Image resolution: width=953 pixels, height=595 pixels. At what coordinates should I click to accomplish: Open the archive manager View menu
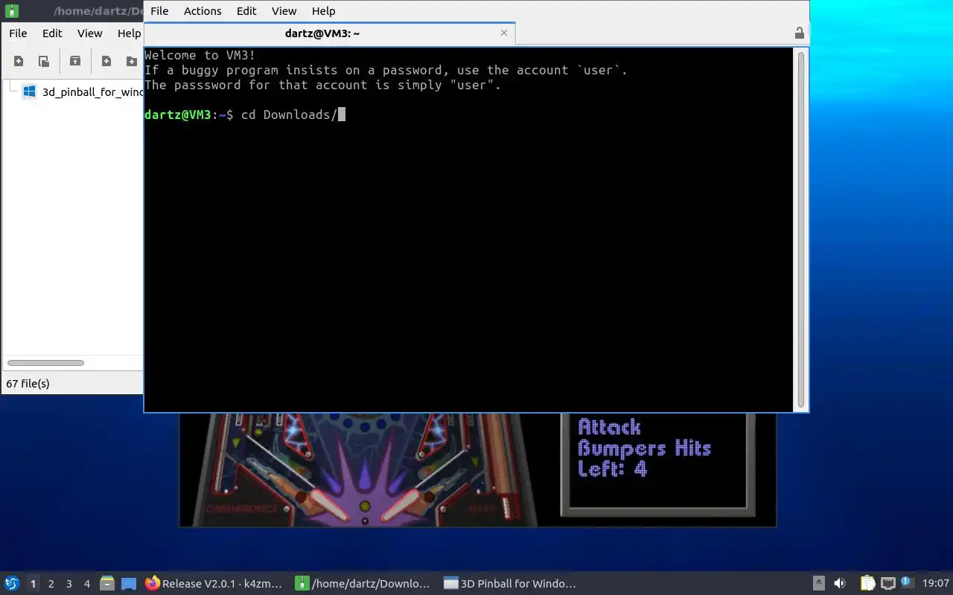tap(89, 33)
